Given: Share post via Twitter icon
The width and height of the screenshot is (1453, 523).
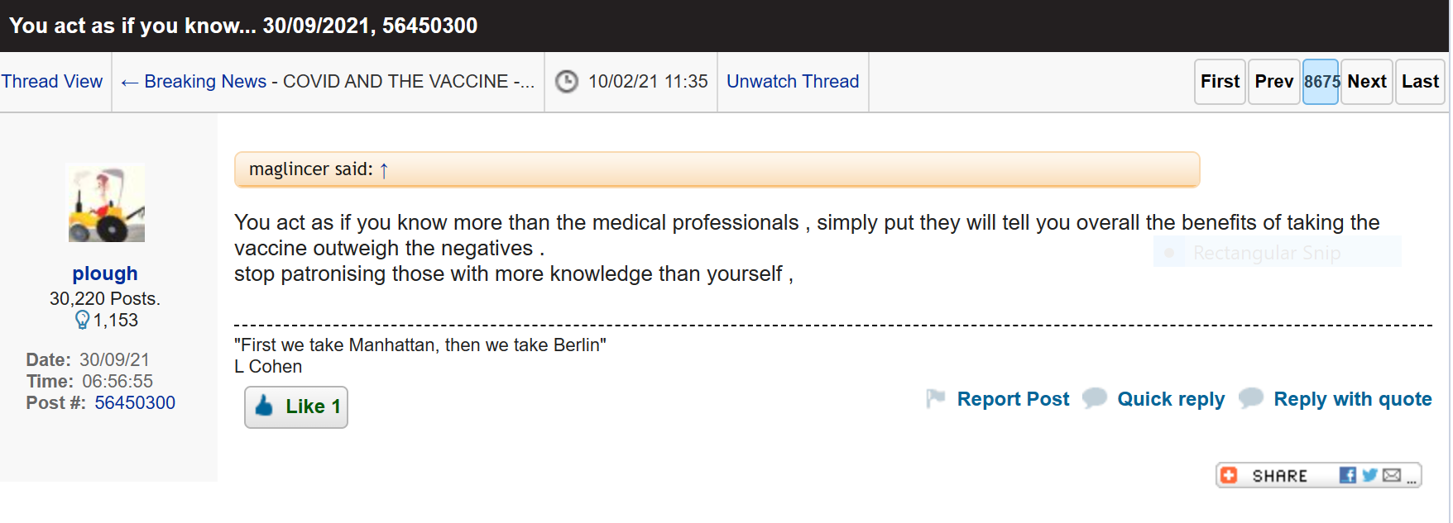Looking at the screenshot, I should (x=1369, y=475).
